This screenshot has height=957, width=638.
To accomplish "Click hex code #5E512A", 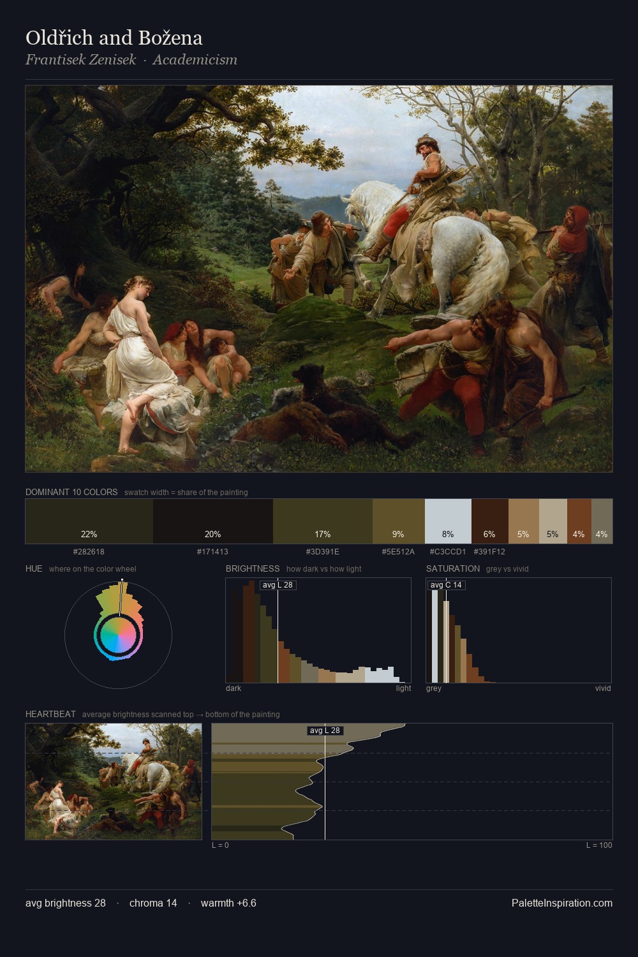I will coord(398,552).
